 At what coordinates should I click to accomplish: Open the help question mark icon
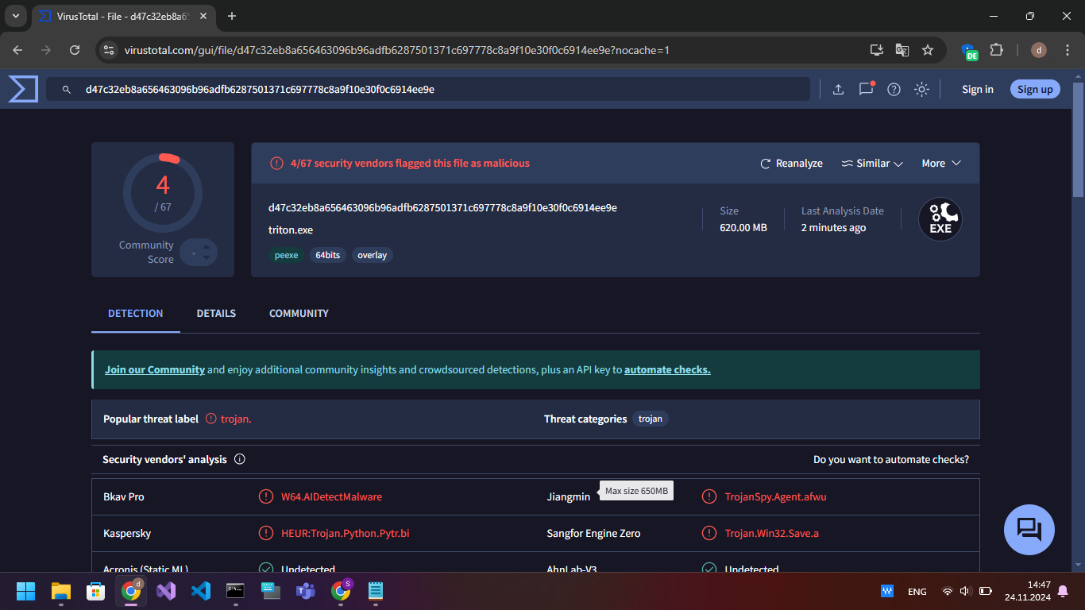pyautogui.click(x=894, y=89)
